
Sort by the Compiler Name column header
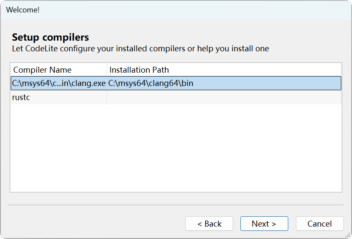coord(43,70)
